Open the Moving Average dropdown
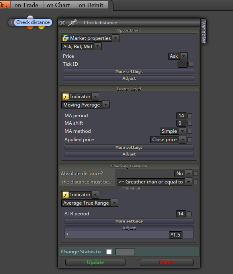The height and width of the screenshot is (274, 233). point(106,104)
